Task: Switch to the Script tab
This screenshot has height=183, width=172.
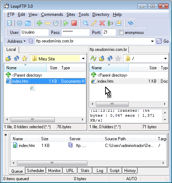Action: coord(114,171)
